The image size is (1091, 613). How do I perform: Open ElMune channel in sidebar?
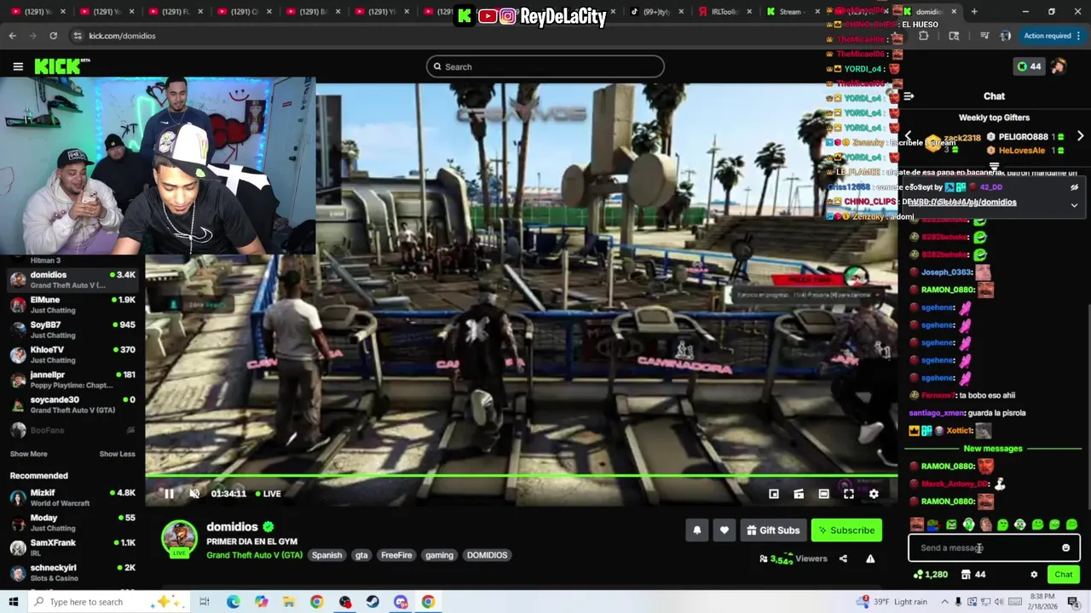[72, 305]
